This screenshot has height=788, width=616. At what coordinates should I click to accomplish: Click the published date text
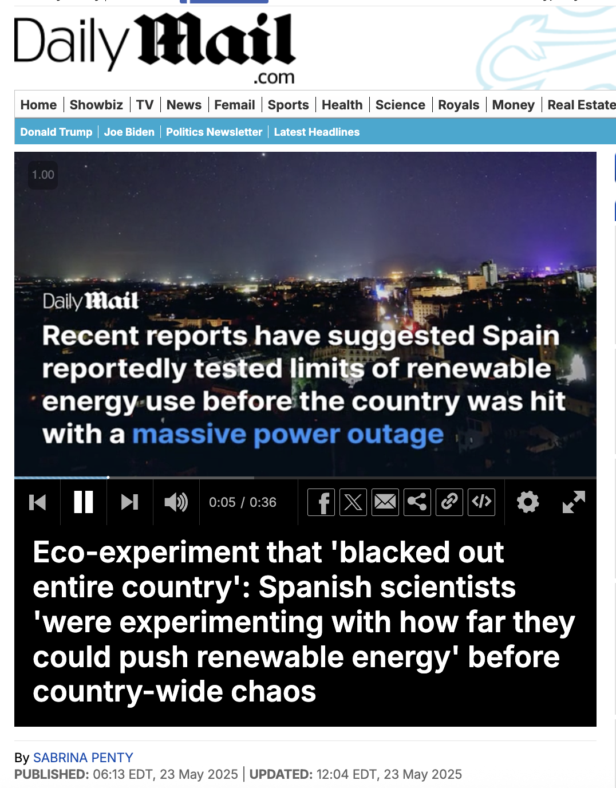coord(126,774)
